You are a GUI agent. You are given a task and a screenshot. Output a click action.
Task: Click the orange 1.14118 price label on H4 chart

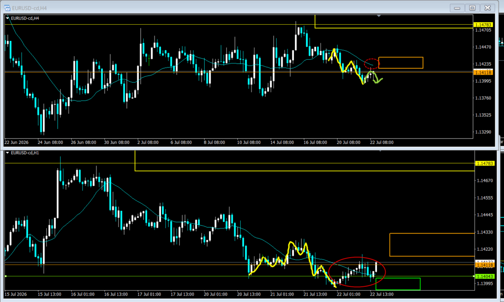click(x=483, y=73)
